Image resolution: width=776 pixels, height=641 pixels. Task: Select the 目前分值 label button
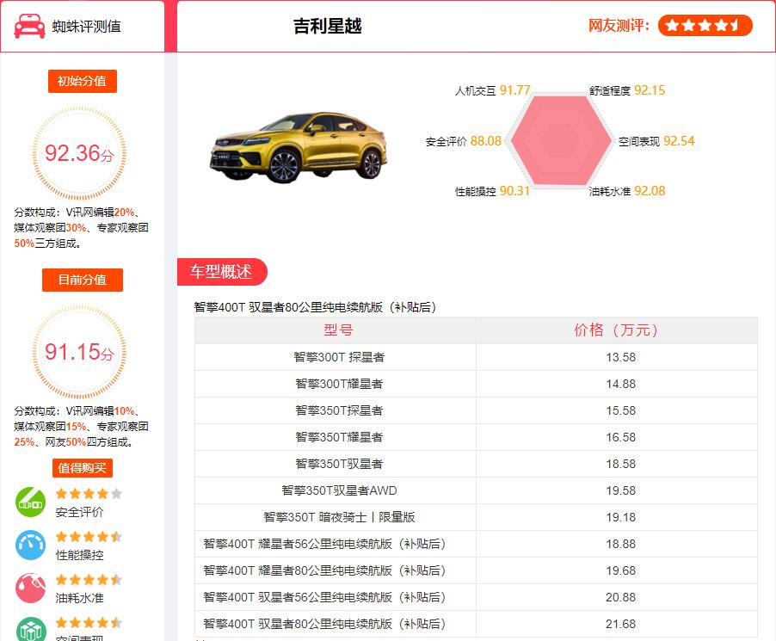pyautogui.click(x=82, y=280)
